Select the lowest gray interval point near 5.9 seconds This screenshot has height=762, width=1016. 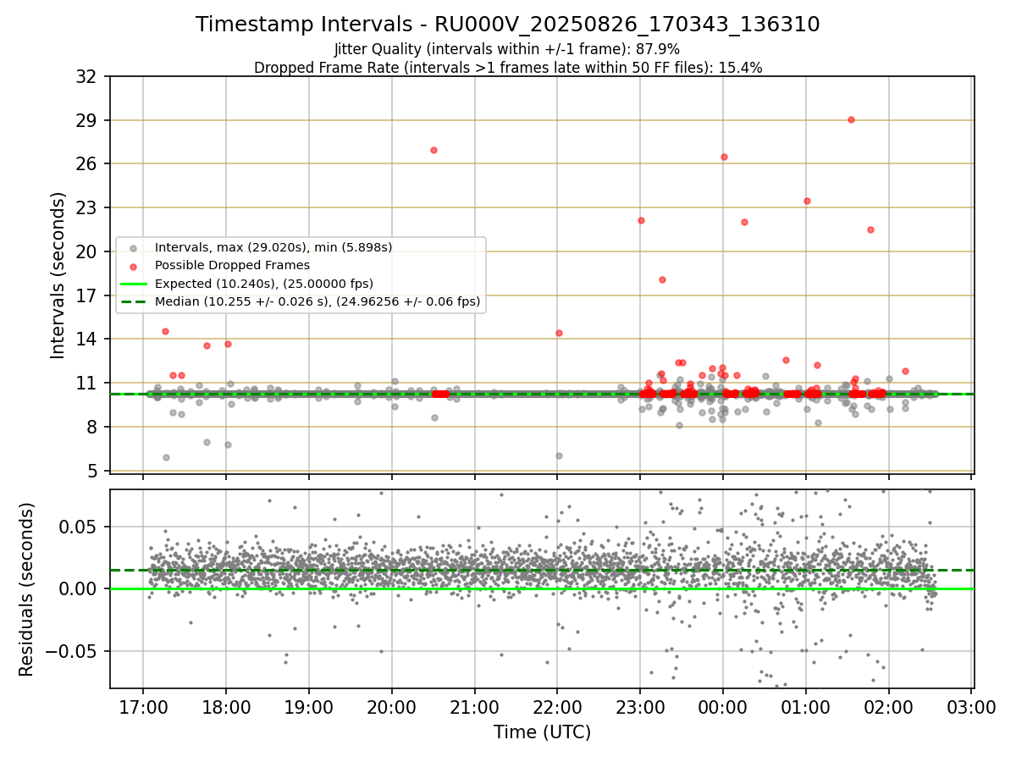pyautogui.click(x=166, y=457)
